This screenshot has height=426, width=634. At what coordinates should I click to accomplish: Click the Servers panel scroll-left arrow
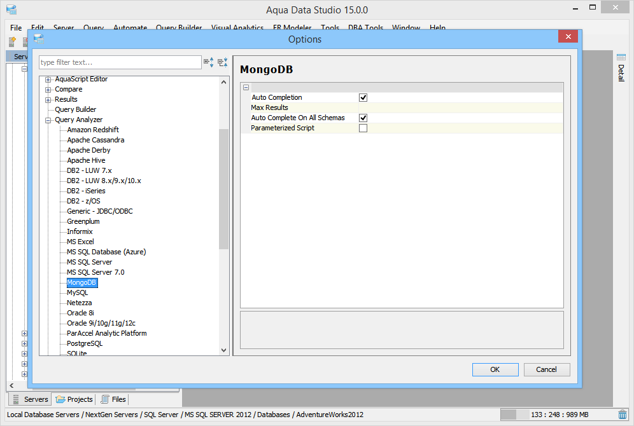pos(11,385)
